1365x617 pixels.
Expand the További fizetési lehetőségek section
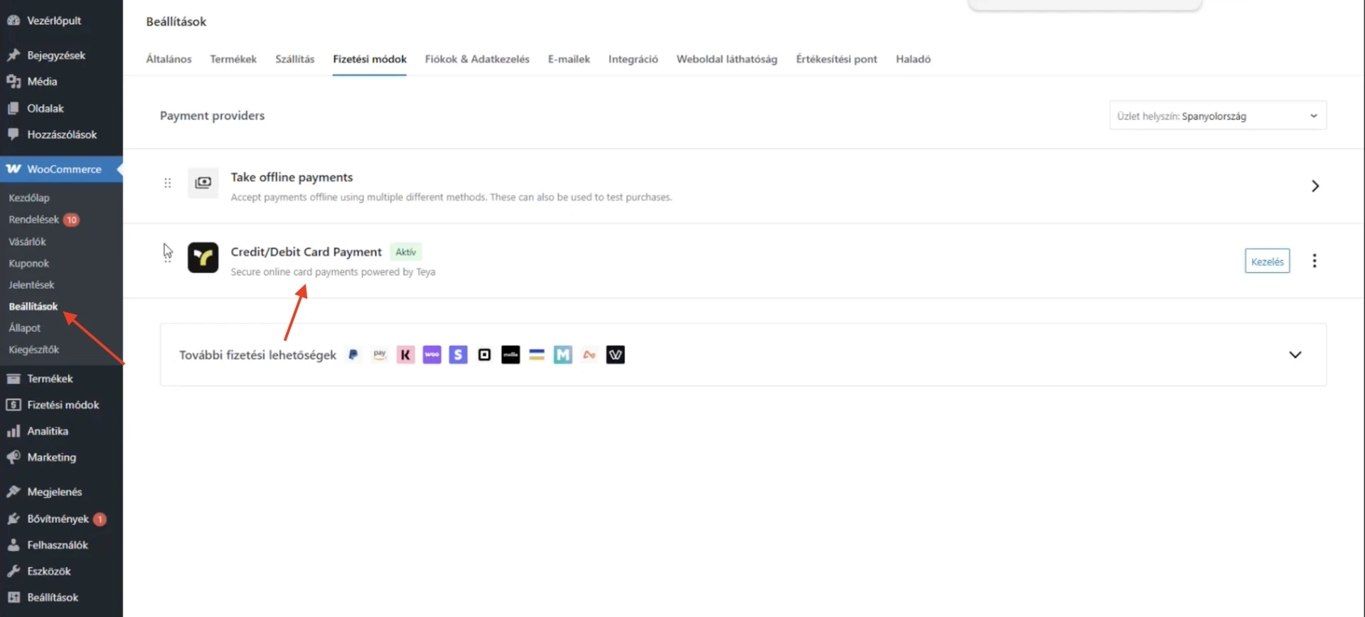1295,355
